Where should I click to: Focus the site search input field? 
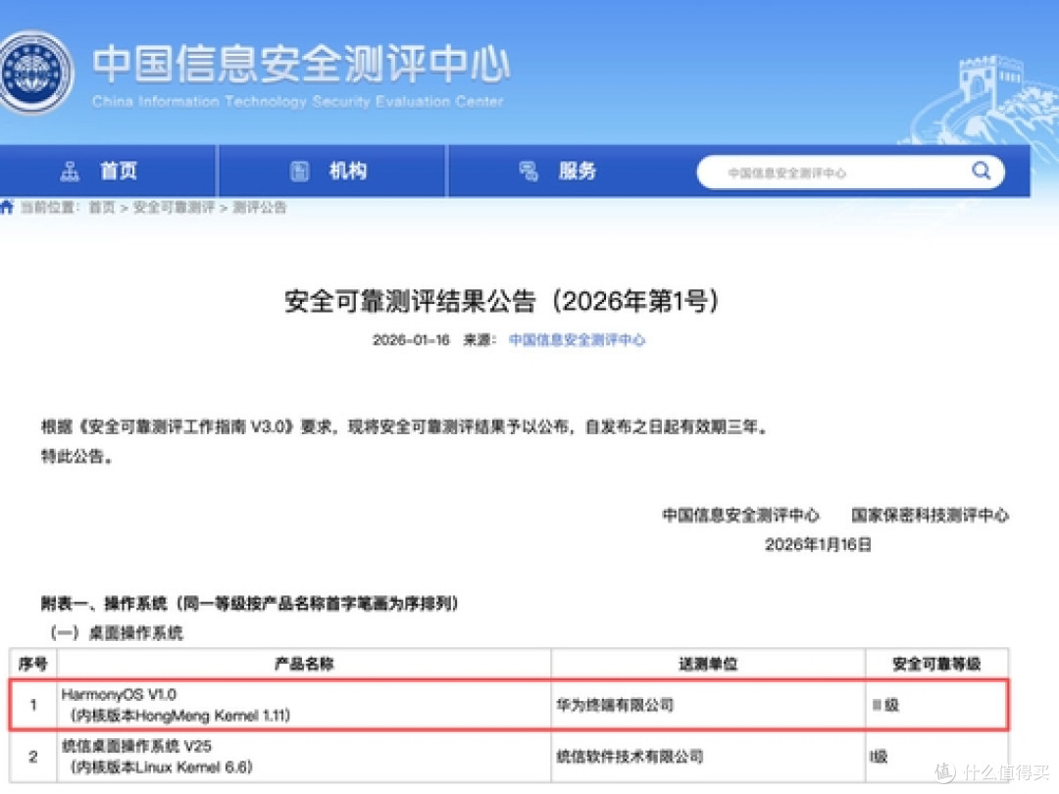click(x=850, y=173)
